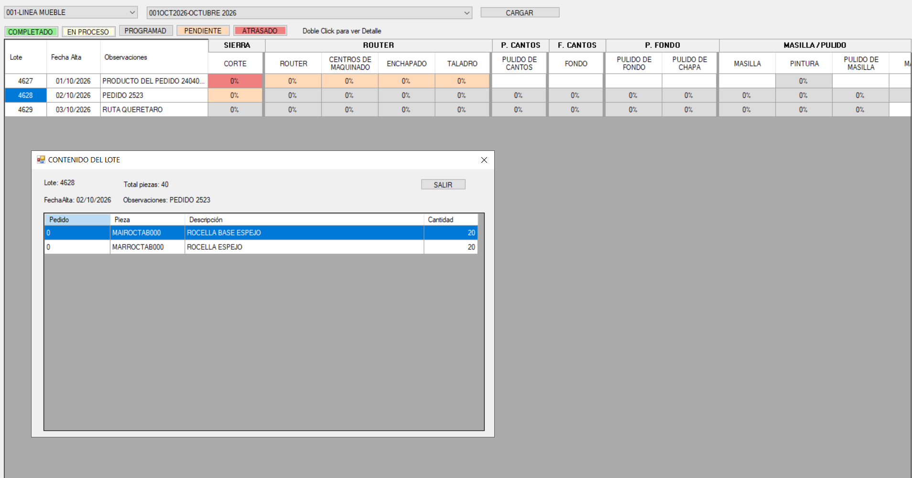
Task: Click the red CORTE cell for lot 4627
Action: (x=235, y=81)
